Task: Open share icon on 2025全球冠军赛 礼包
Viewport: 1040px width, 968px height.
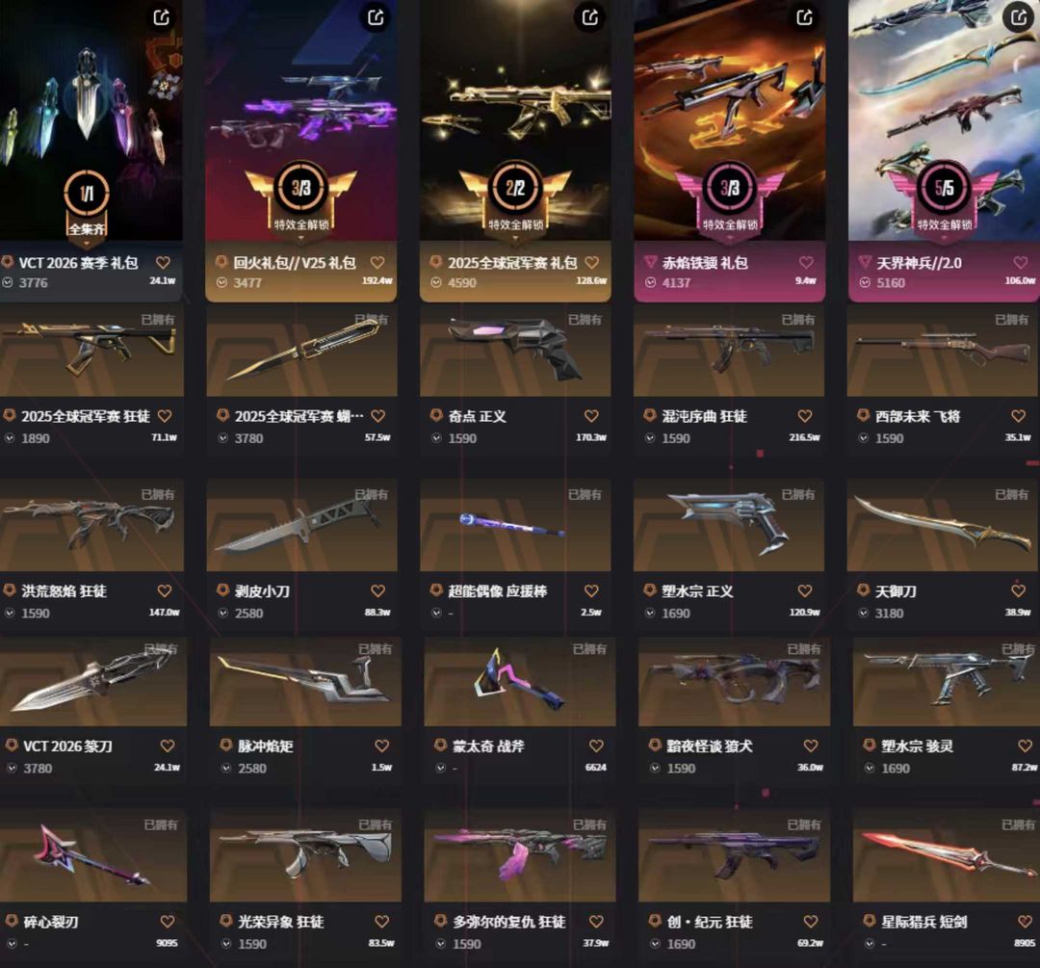Action: point(589,17)
